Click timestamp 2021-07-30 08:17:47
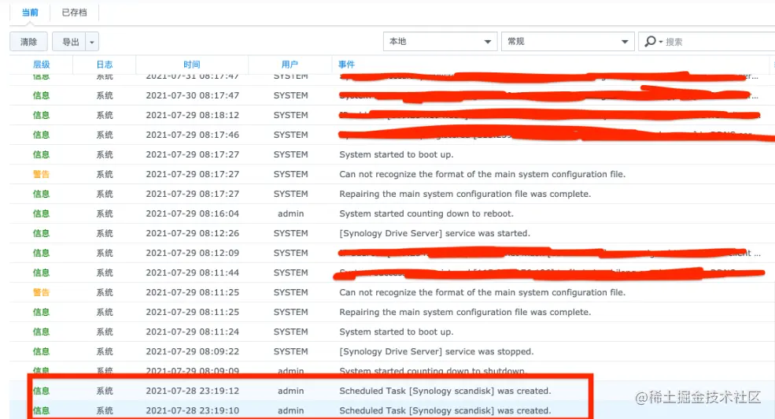This screenshot has width=775, height=419. pyautogui.click(x=192, y=95)
